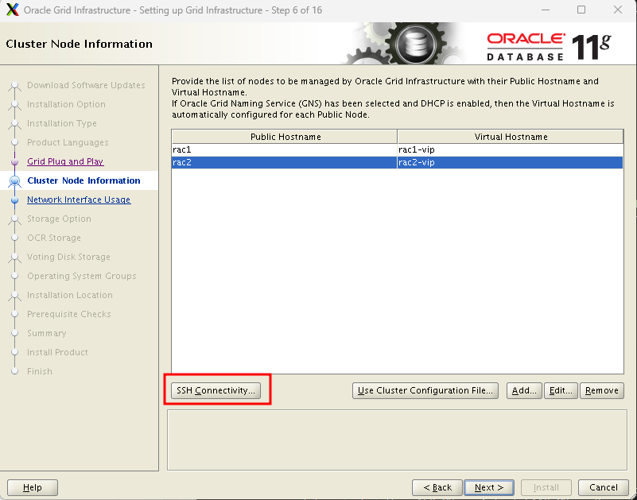Click the message area below node buttons
The width and height of the screenshot is (637, 500).
point(397,440)
